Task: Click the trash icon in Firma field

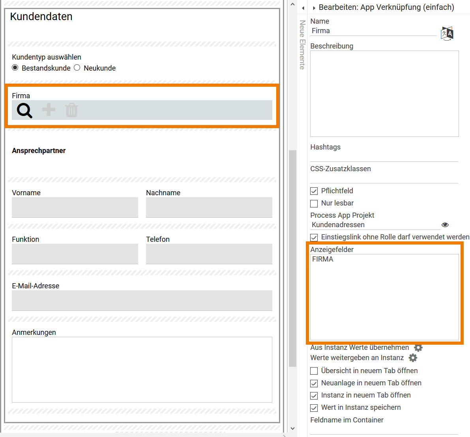Action: (71, 110)
